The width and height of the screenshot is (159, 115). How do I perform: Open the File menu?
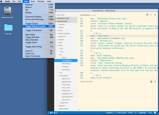point(14,1)
